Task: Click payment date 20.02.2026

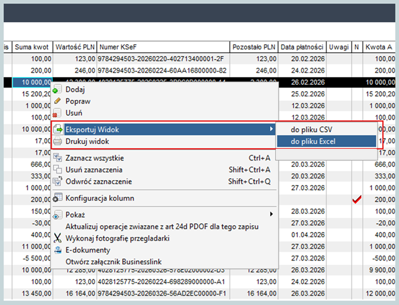Action: pyautogui.click(x=308, y=59)
